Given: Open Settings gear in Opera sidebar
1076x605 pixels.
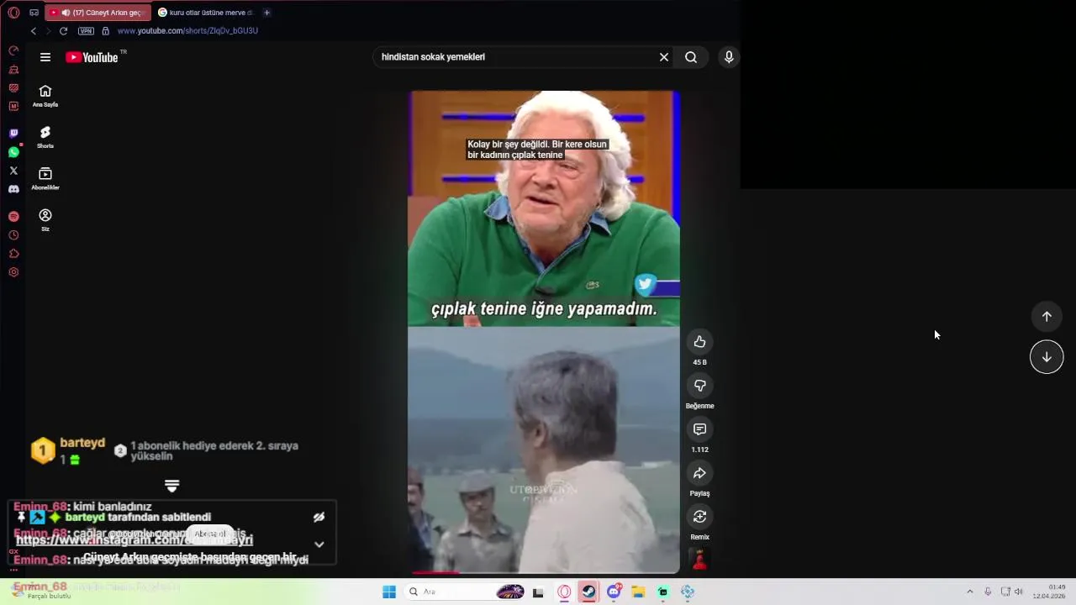Looking at the screenshot, I should 13,272.
